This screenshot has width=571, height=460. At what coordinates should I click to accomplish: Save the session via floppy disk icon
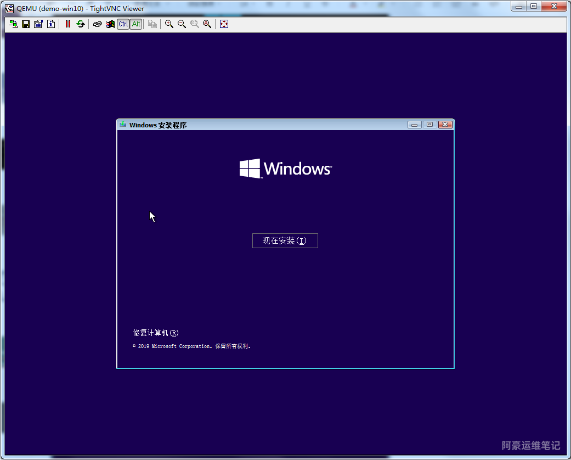pos(26,24)
